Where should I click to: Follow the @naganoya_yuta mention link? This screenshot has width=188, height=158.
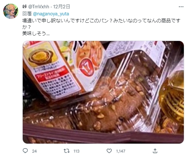(x=51, y=14)
